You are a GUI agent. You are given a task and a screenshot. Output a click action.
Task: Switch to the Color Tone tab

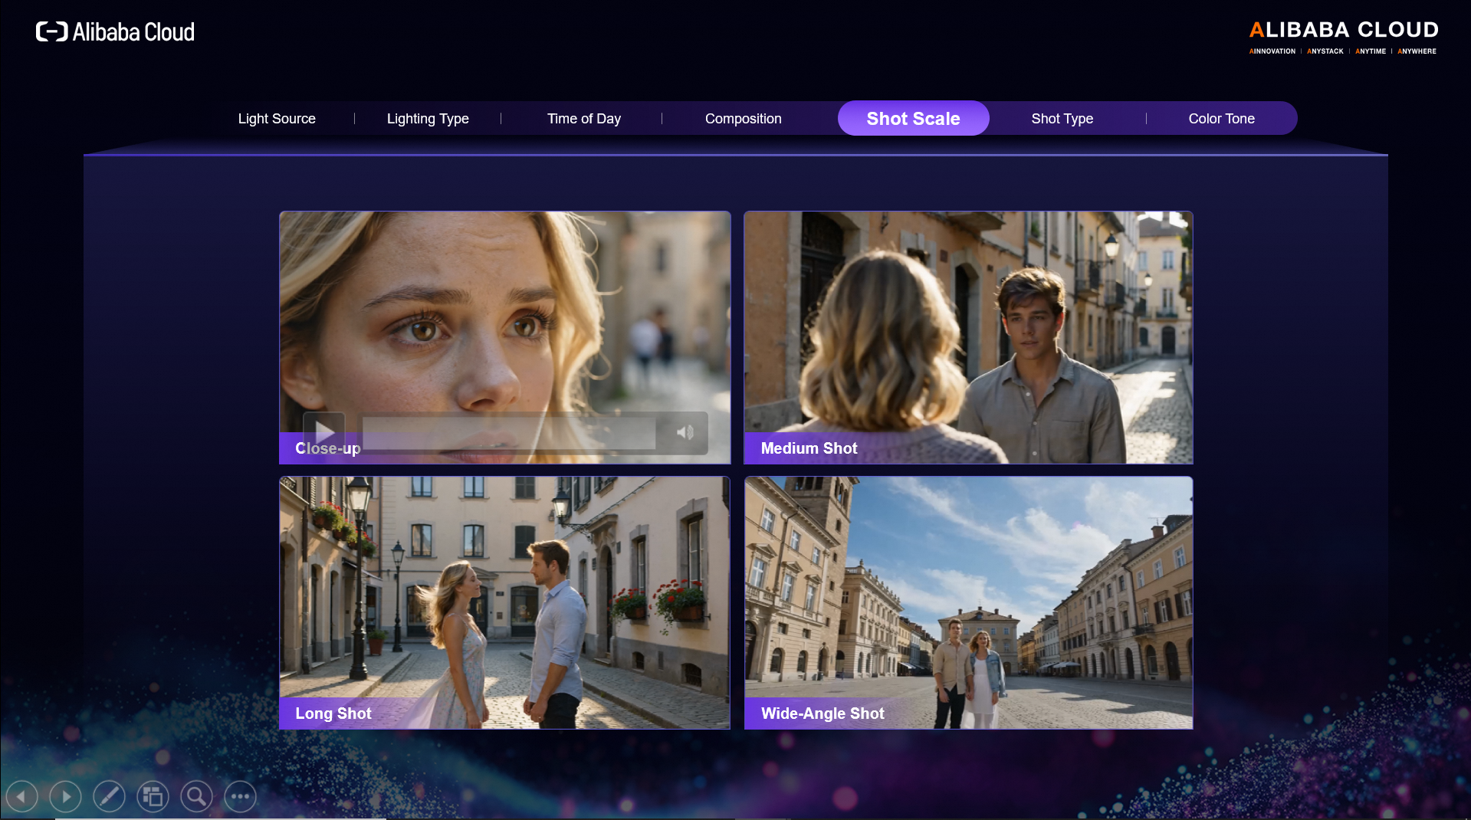(1222, 119)
